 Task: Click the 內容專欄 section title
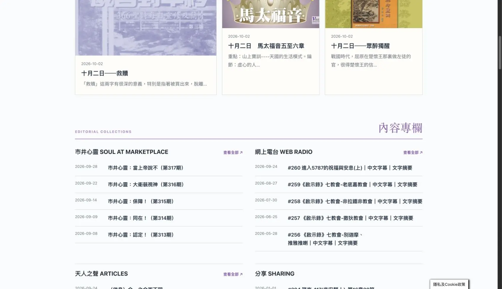[400, 128]
